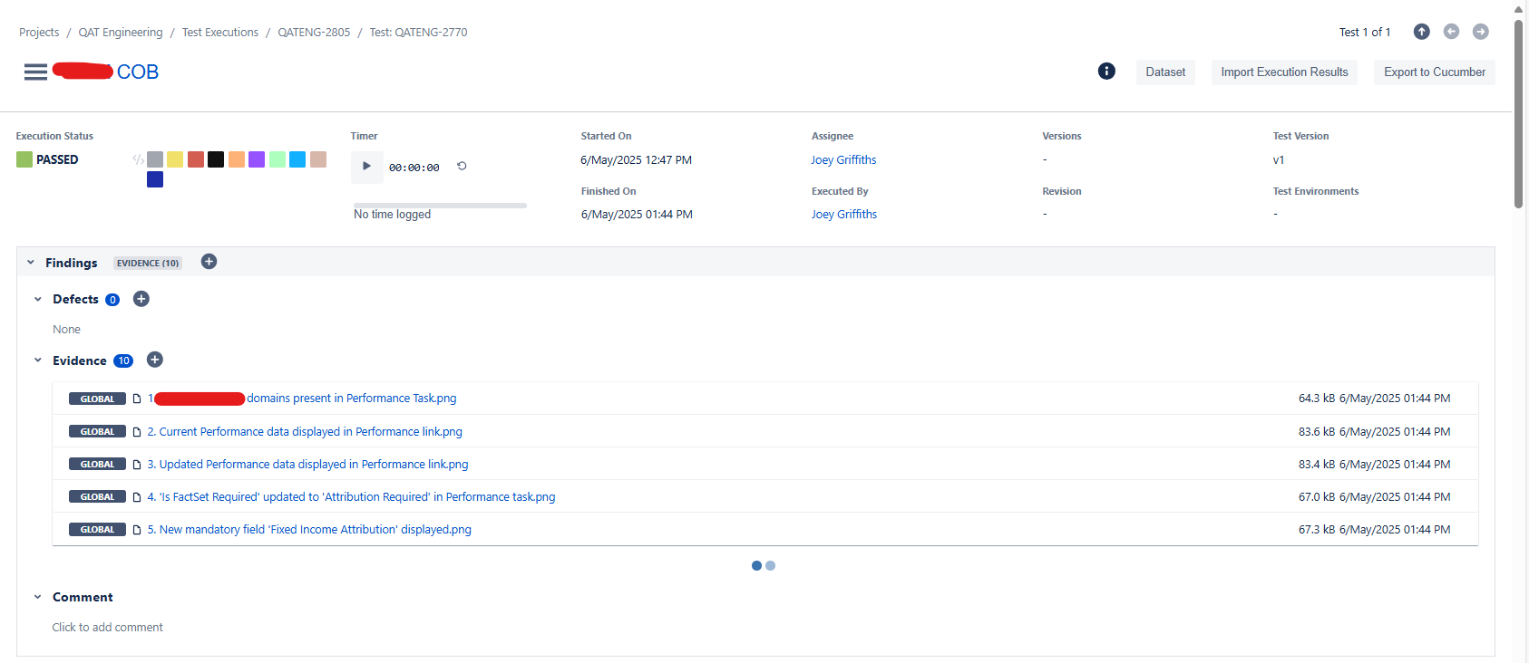Open the hamburger menu icon
The height and width of the screenshot is (663, 1529).
35,72
